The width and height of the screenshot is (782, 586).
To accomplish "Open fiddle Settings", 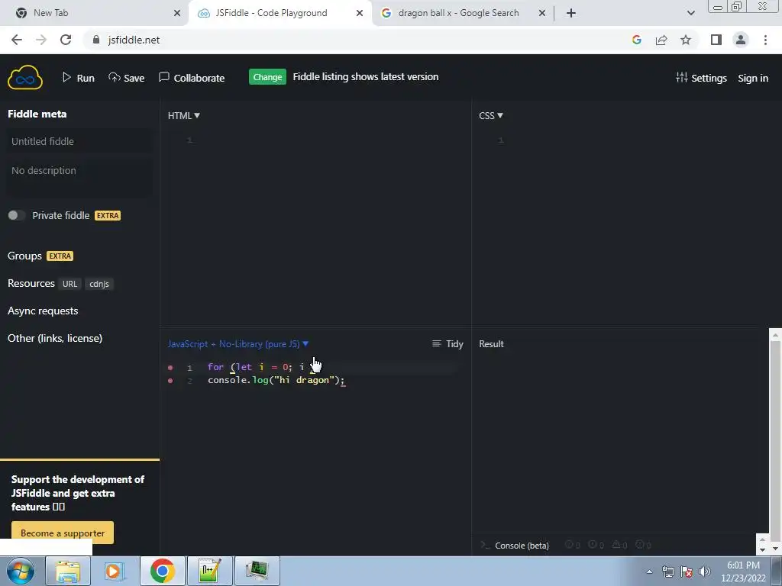I will pyautogui.click(x=701, y=78).
